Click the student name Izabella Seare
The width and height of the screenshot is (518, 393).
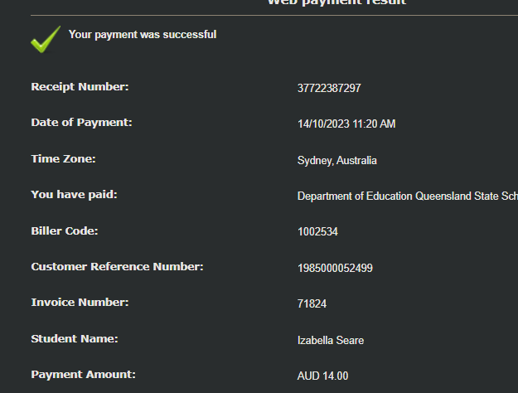click(x=331, y=340)
